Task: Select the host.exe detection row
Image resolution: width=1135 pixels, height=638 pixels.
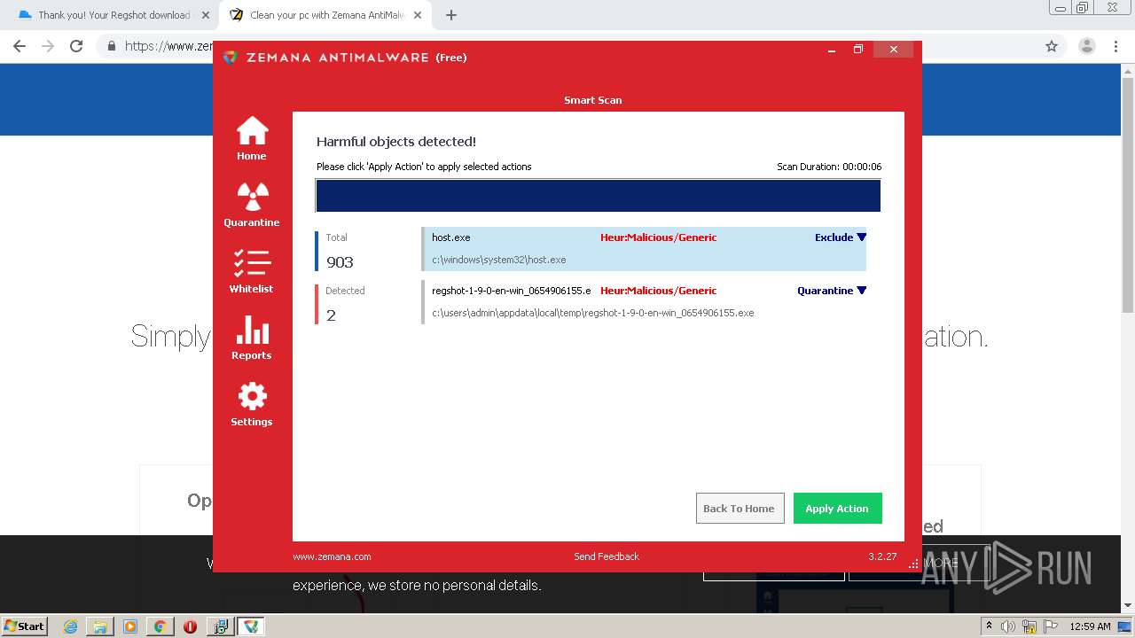Action: tap(644, 248)
